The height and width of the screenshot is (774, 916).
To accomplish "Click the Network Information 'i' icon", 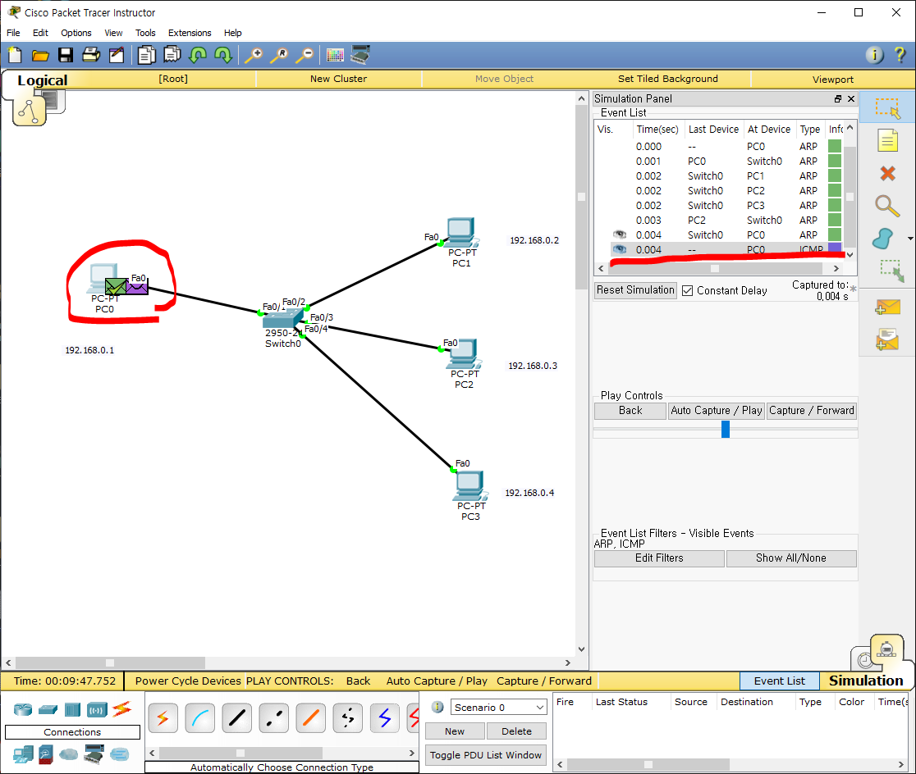I will [x=874, y=55].
